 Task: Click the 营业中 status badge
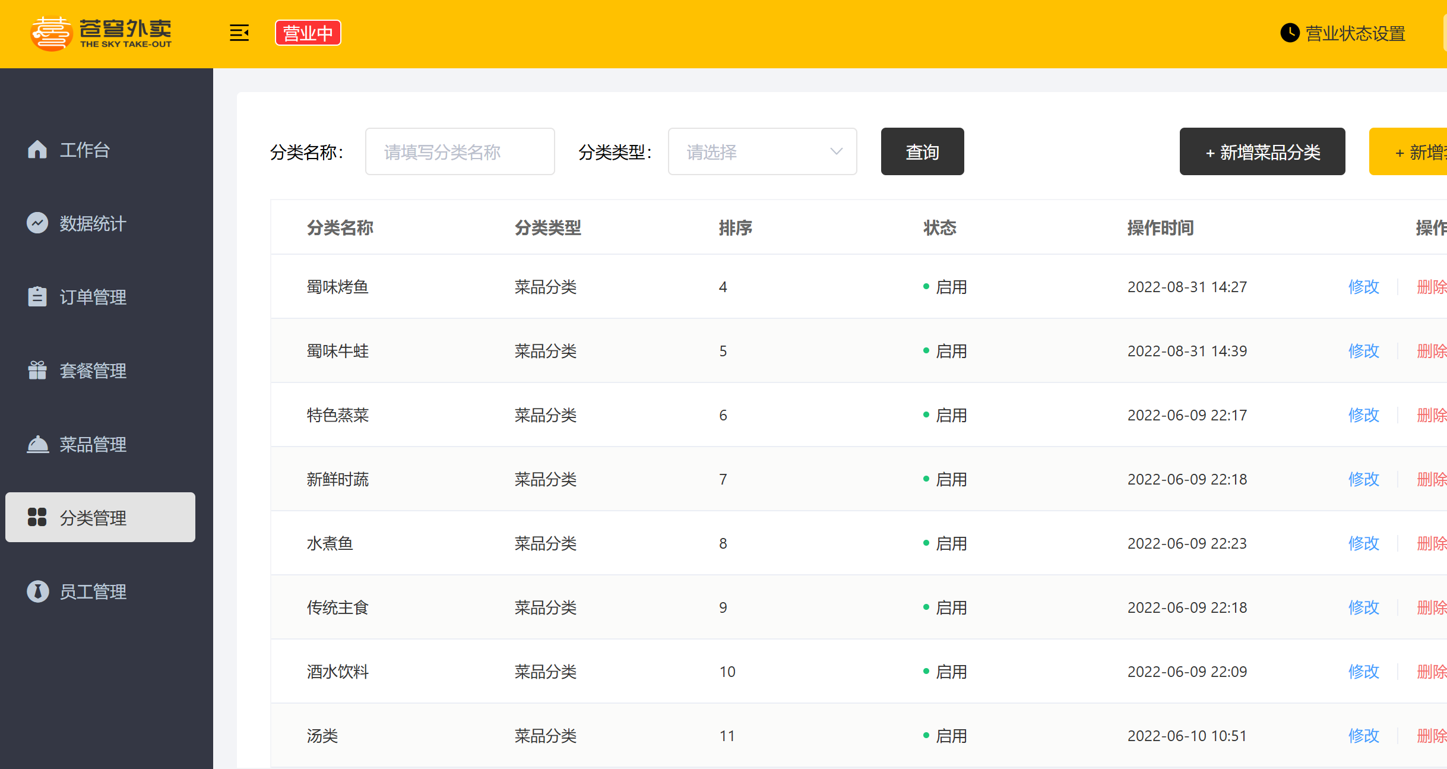[308, 33]
